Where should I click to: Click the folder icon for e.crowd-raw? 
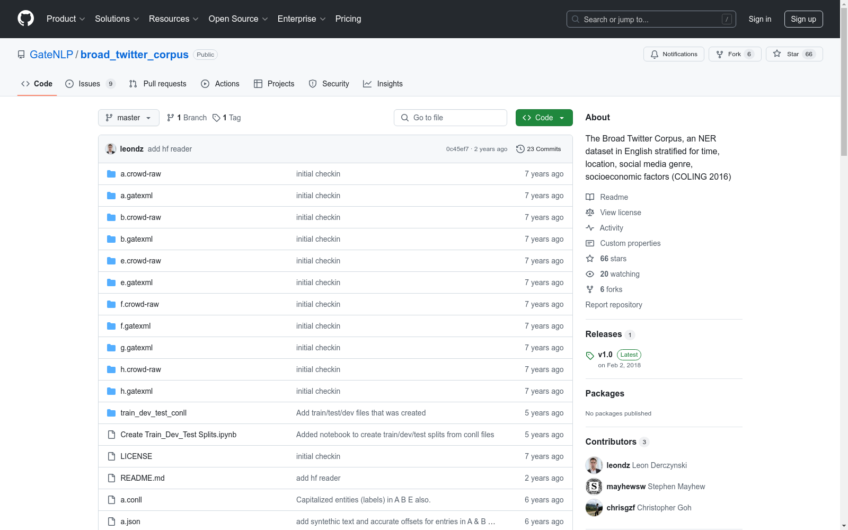pos(111,261)
